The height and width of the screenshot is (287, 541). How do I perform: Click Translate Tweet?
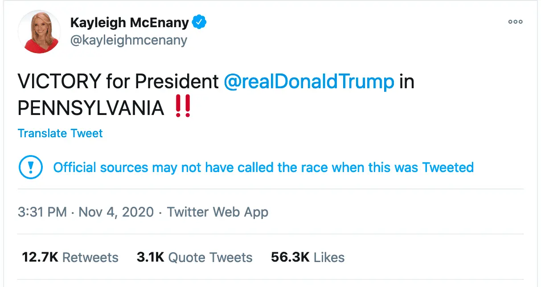[60, 133]
